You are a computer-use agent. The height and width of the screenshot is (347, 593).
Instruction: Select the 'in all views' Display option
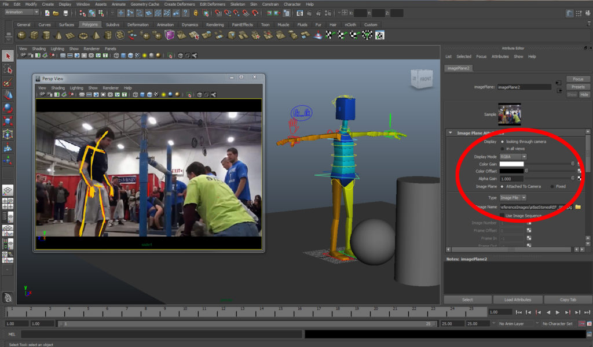tap(503, 148)
